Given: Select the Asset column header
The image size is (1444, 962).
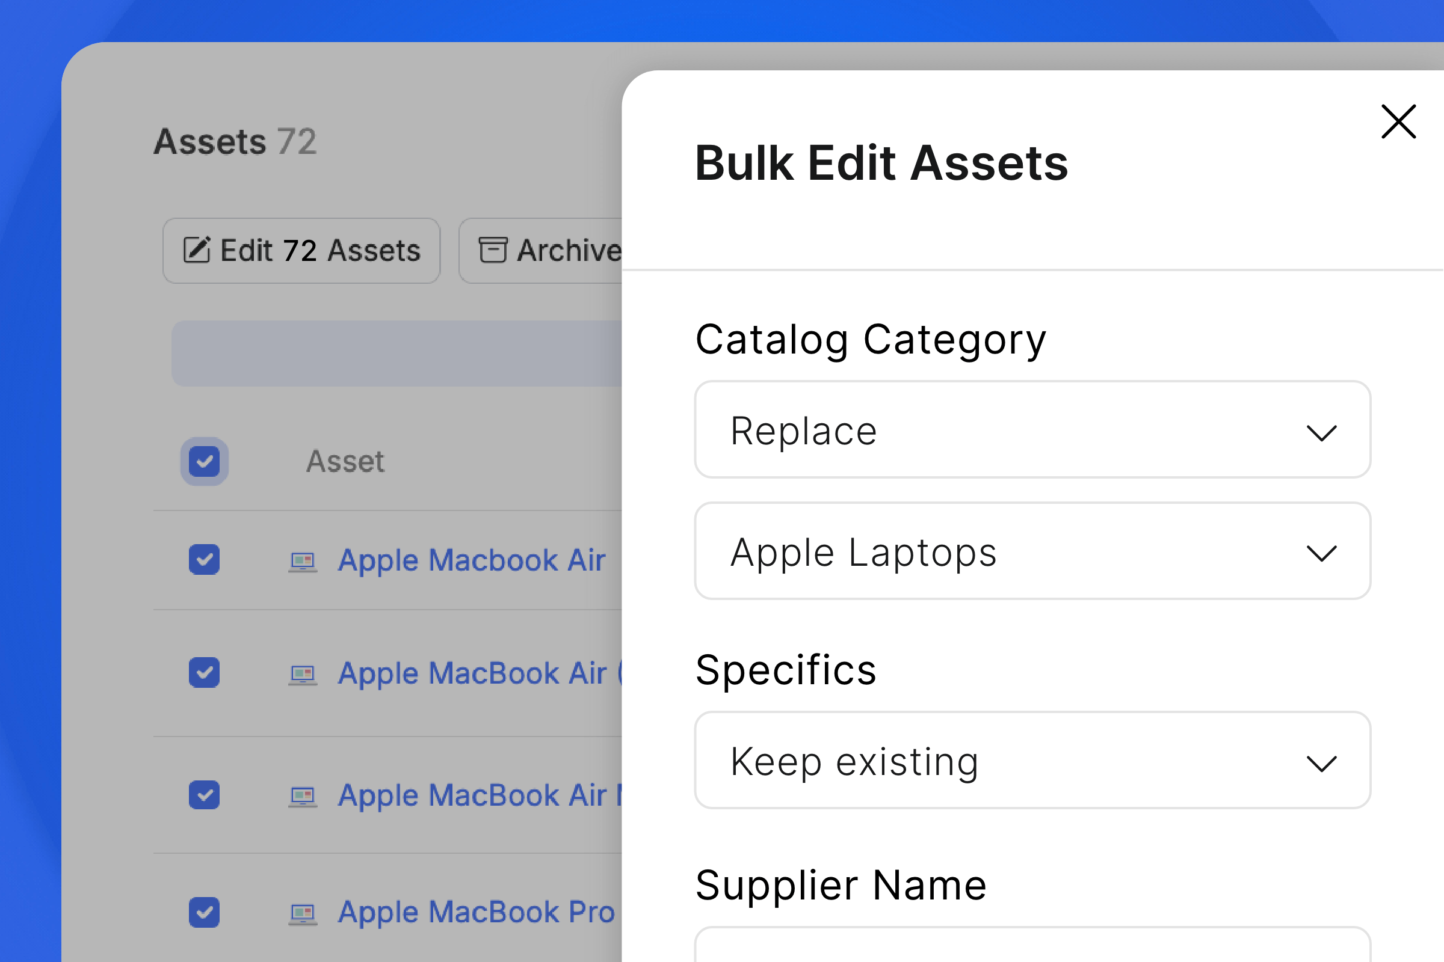Looking at the screenshot, I should click(347, 461).
